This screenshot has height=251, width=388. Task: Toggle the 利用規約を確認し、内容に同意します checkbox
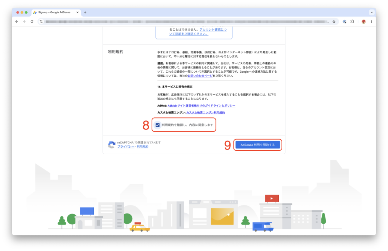[x=158, y=125]
